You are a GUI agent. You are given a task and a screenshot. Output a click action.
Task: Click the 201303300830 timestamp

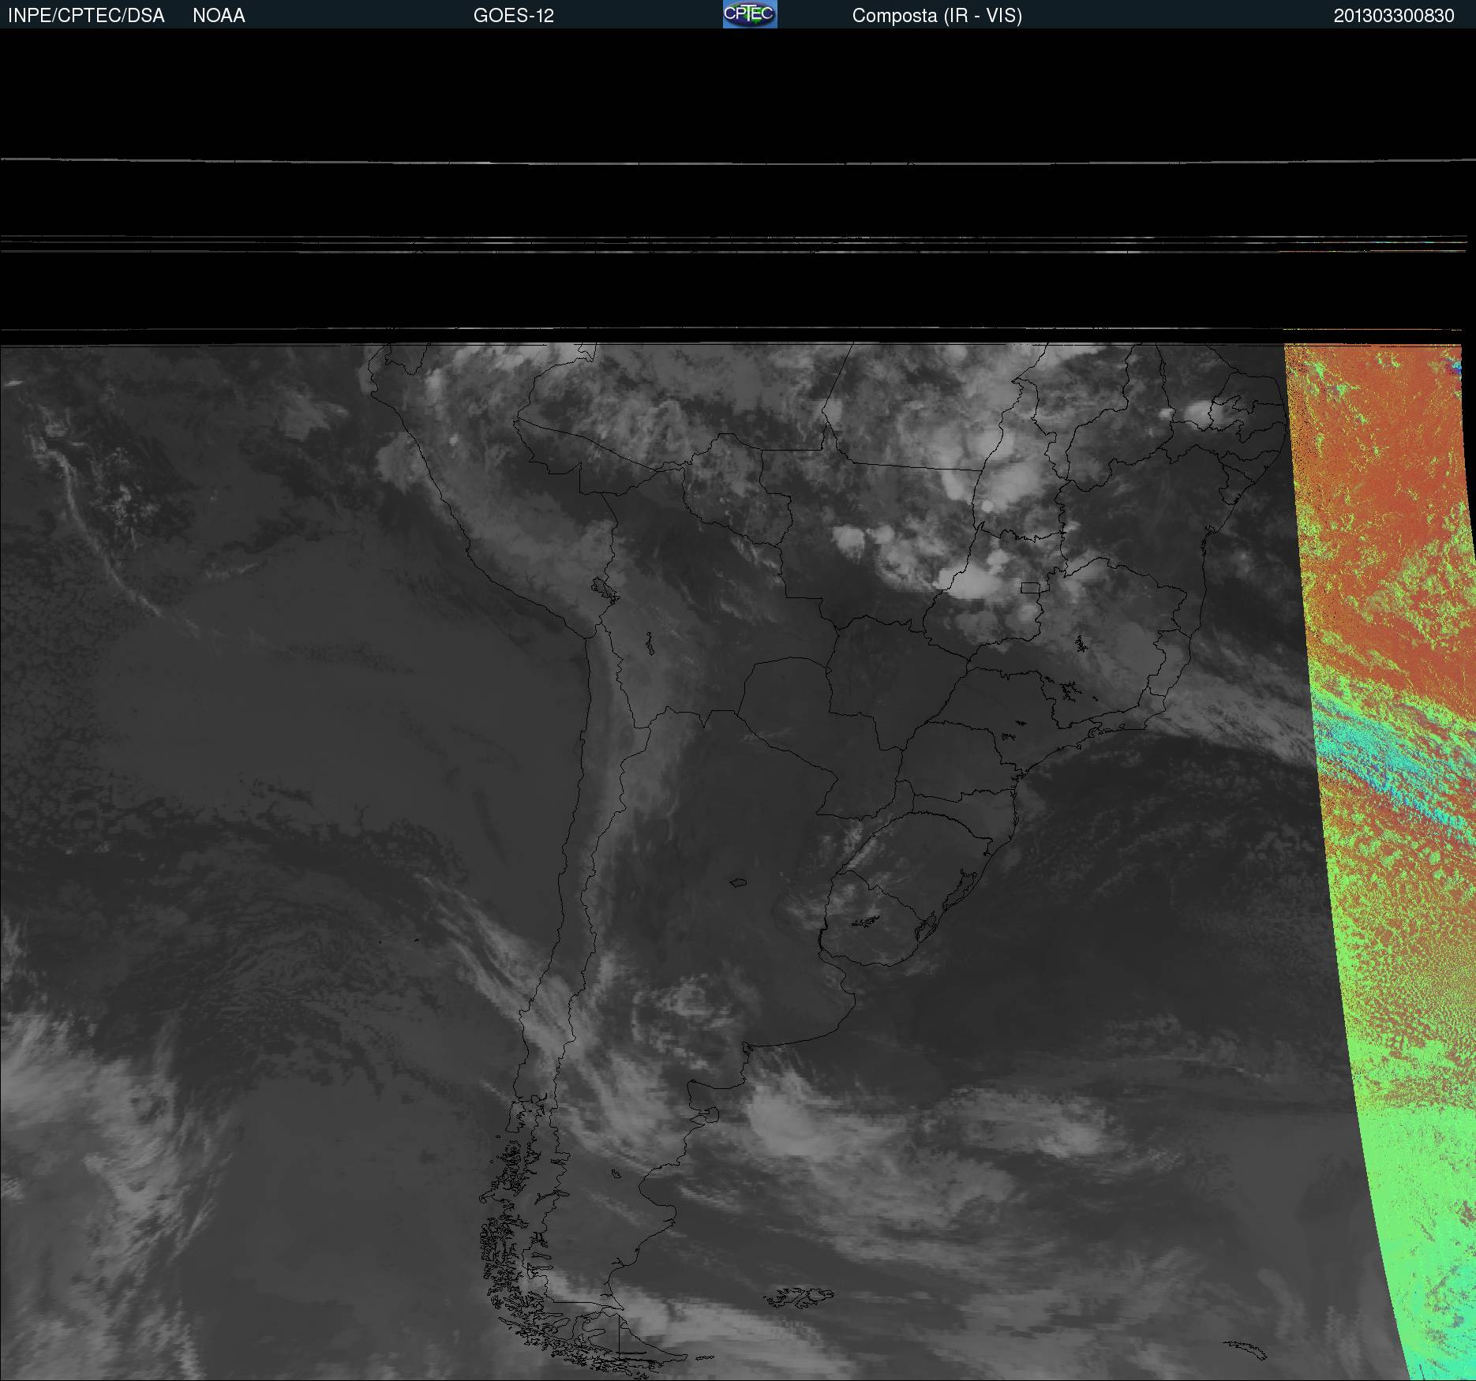tap(1394, 16)
